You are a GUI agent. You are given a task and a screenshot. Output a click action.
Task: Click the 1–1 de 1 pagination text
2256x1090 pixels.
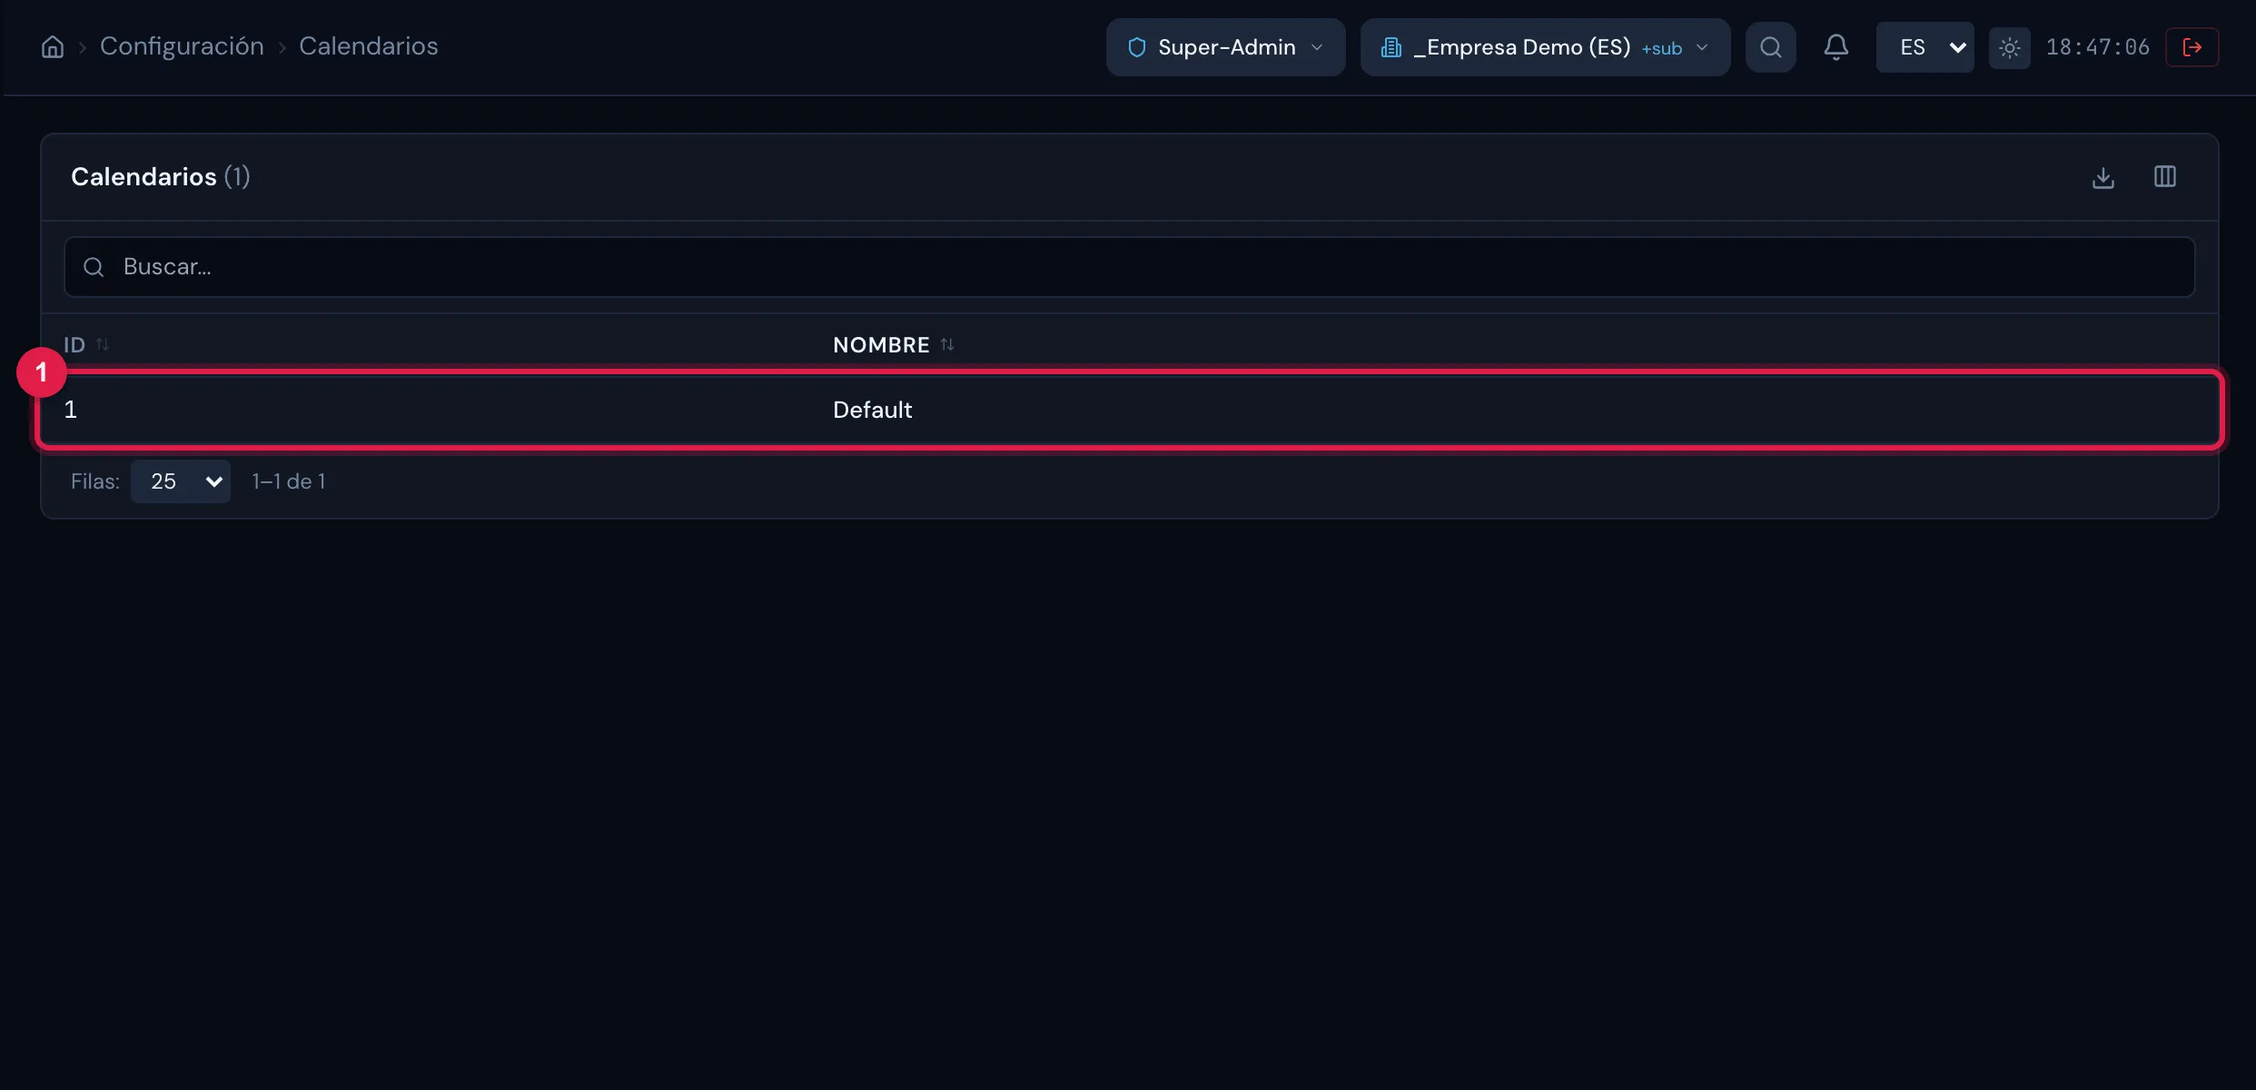tap(288, 481)
